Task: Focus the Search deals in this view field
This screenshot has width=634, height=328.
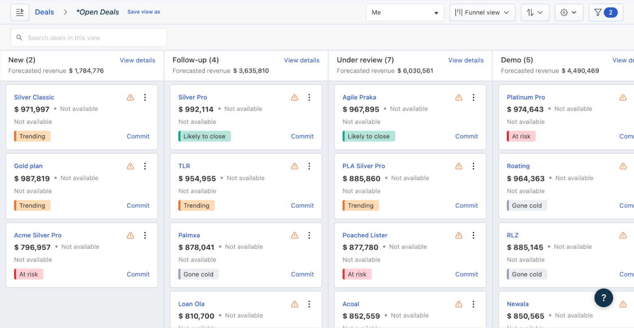Action: point(89,38)
